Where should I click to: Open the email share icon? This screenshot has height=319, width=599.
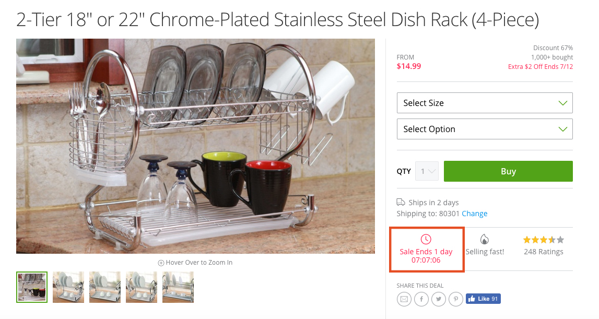point(404,299)
